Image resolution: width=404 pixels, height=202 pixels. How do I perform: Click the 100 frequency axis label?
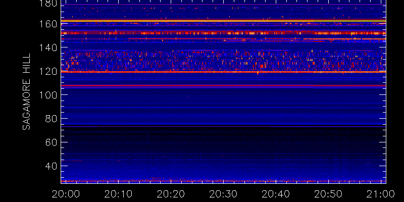[48, 95]
